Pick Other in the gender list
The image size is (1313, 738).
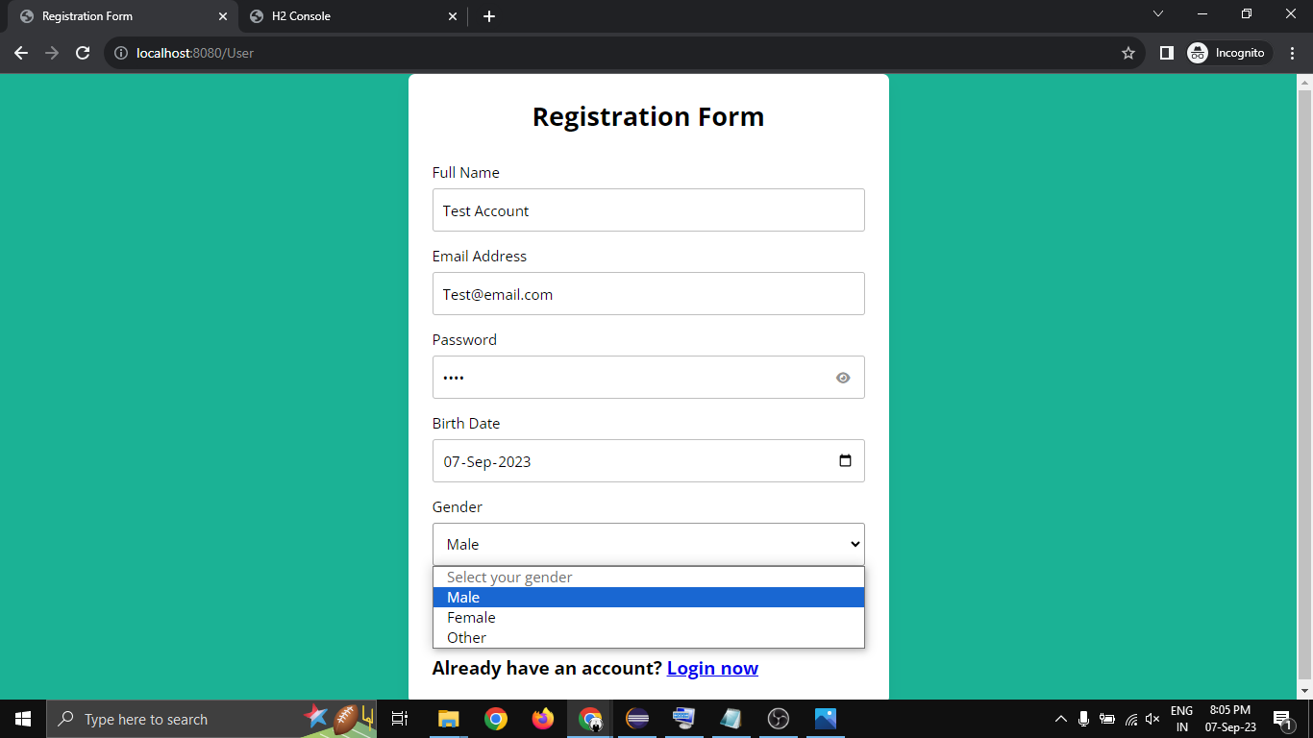point(649,638)
